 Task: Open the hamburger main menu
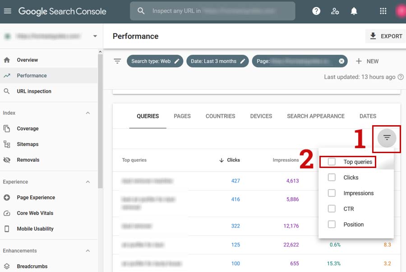8,11
